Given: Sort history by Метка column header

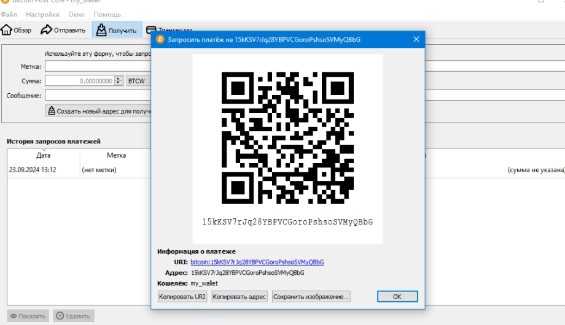Looking at the screenshot, I should pyautogui.click(x=116, y=155).
